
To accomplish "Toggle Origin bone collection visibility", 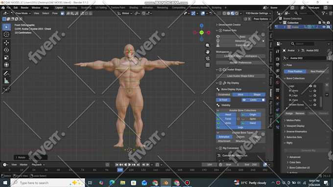I will coord(251,115).
